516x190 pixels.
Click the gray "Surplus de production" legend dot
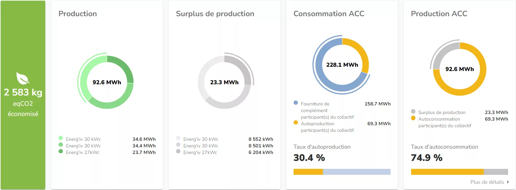(x=413, y=112)
